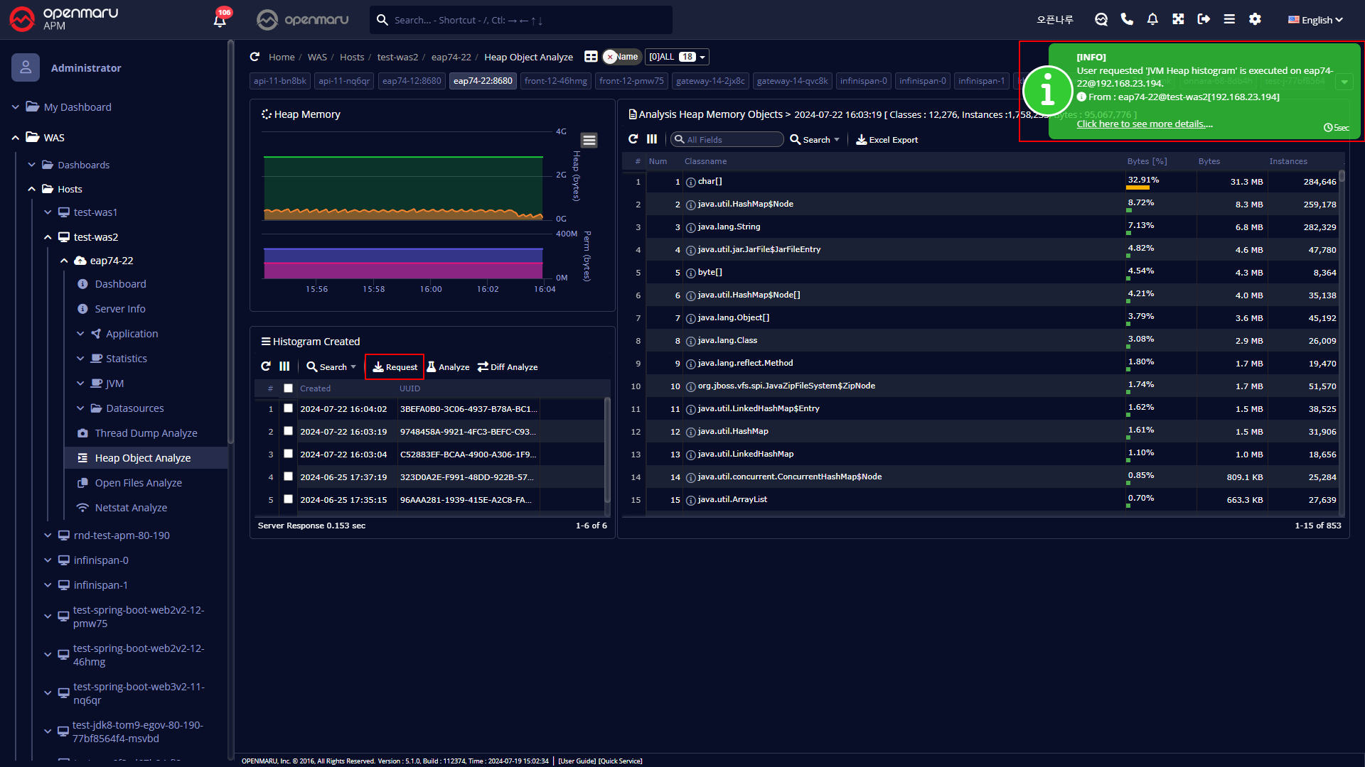This screenshot has height=767, width=1365.
Task: Check the 2024-07-22 16:04:02 histogram row
Action: click(288, 408)
